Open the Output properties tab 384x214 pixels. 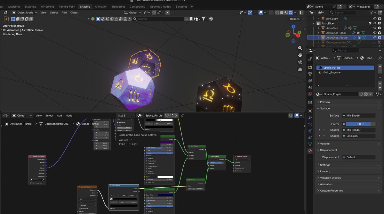click(310, 74)
